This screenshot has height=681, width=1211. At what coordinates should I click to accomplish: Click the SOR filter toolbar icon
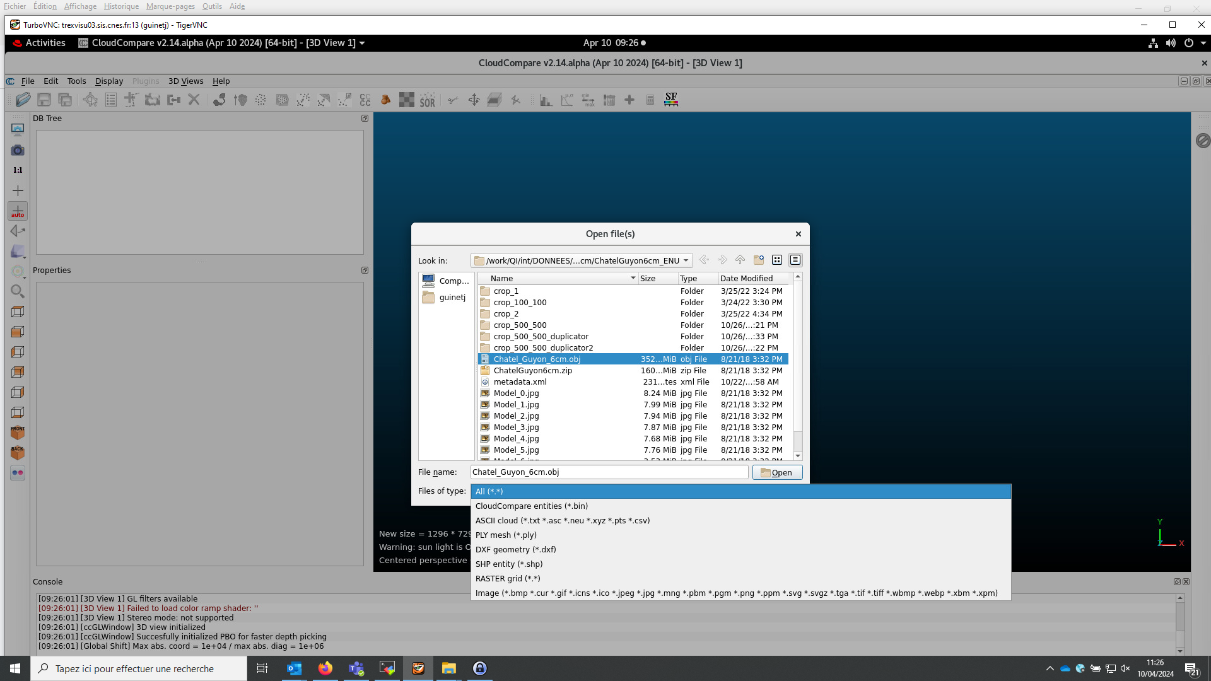pos(427,100)
